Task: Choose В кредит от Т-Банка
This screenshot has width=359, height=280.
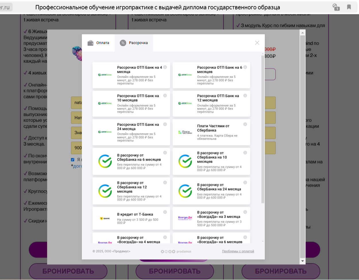Action: click(x=131, y=219)
